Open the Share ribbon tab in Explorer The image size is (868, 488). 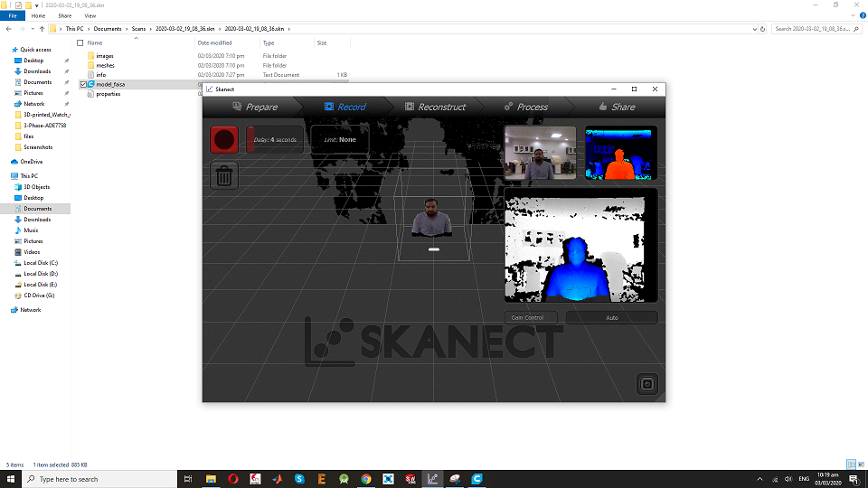[x=65, y=16]
